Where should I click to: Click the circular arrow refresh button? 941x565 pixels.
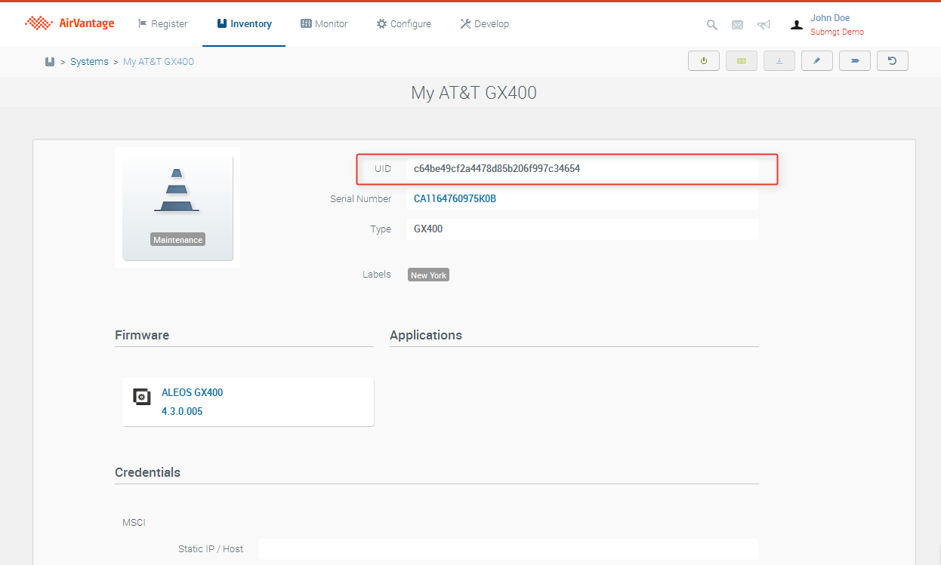pyautogui.click(x=892, y=61)
